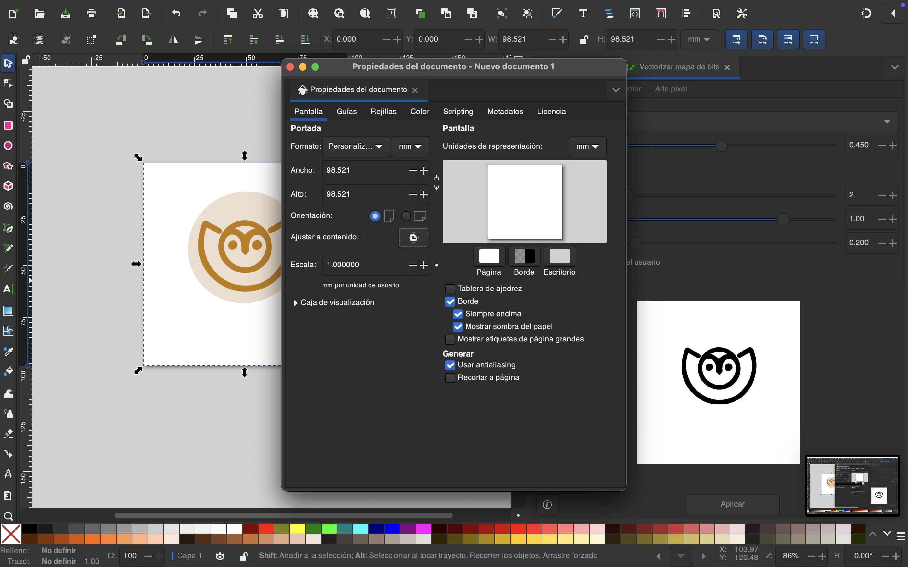Click the Undo icon in top toolbar
Image resolution: width=908 pixels, height=567 pixels.
click(x=176, y=14)
